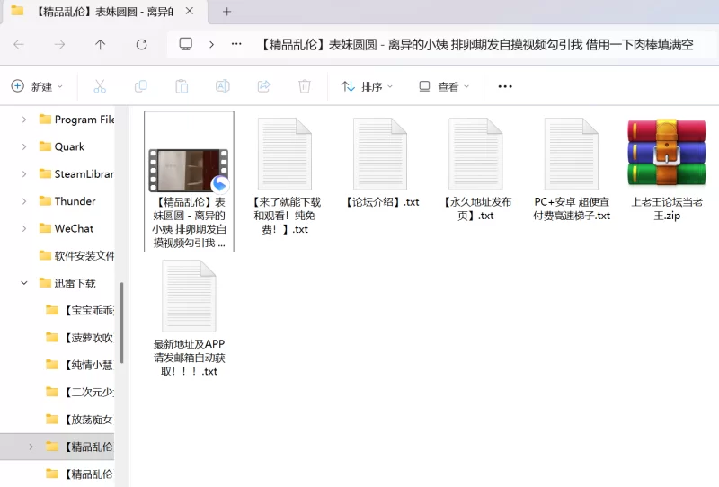Click the Cut scissors icon in toolbar

100,86
